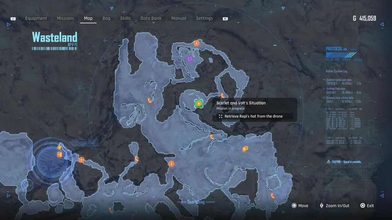Screen dimensions: 392x220
Task: Select the phone icon at bottom-left map edge
Action: tap(111, 210)
